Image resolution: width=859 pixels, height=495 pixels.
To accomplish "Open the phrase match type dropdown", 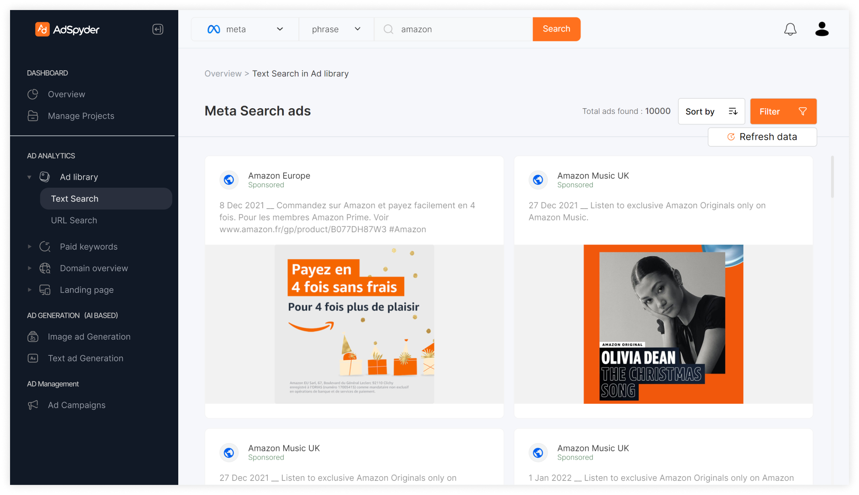I will point(336,29).
